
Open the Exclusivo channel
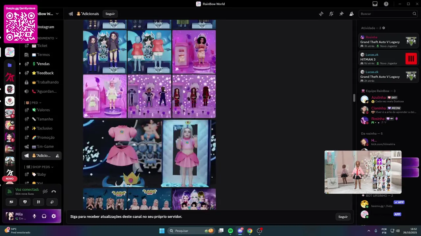(x=41, y=128)
